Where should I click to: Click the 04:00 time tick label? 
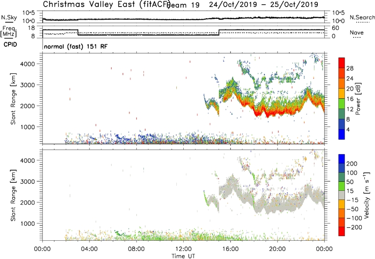tap(90, 249)
